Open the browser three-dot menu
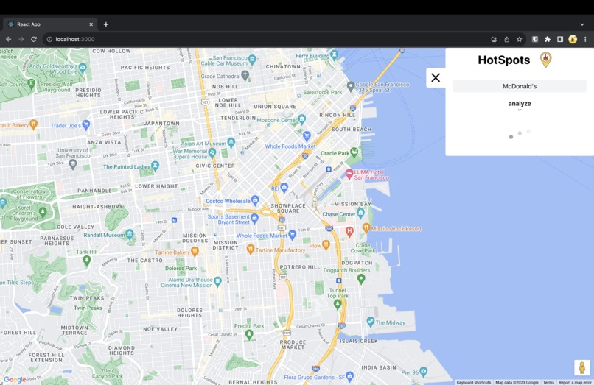The width and height of the screenshot is (594, 385). pyautogui.click(x=585, y=39)
